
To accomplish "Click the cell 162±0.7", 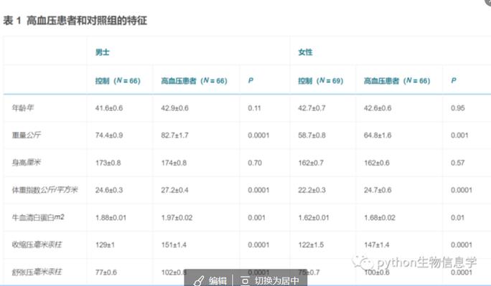I will point(311,163).
